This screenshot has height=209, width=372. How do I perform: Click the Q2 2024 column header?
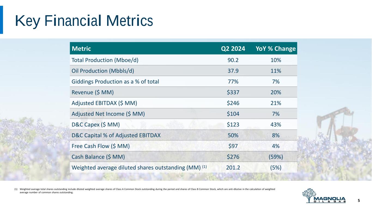click(233, 49)
